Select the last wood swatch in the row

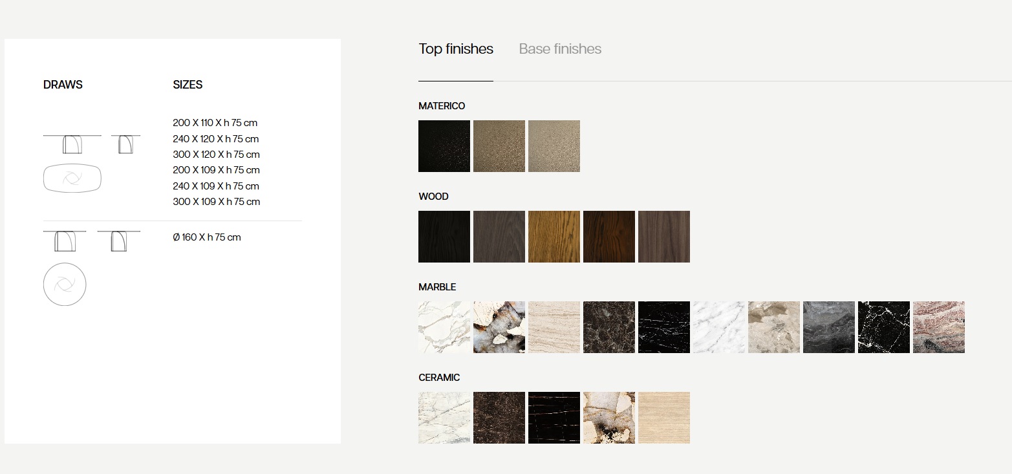[664, 237]
